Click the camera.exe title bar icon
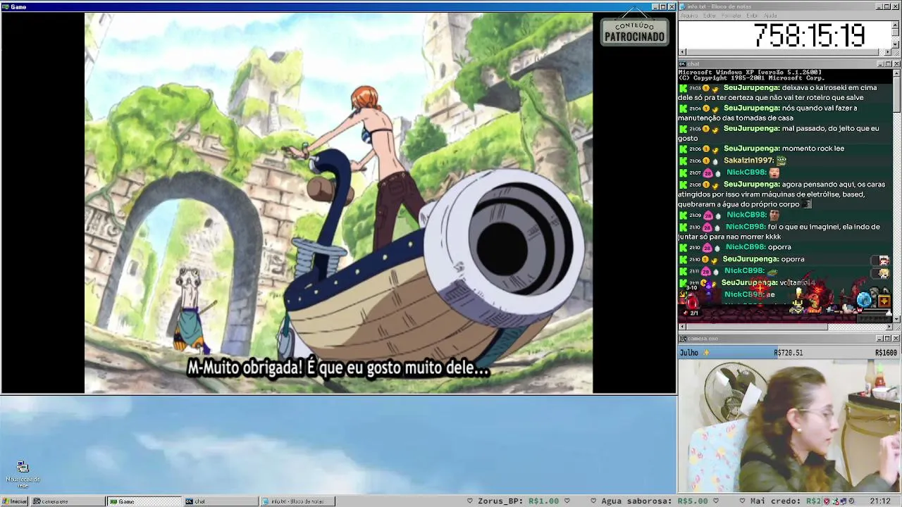Image resolution: width=902 pixels, height=507 pixels. 683,339
